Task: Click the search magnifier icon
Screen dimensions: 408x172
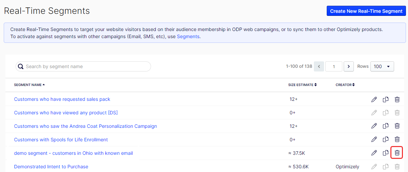Action: [x=21, y=66]
